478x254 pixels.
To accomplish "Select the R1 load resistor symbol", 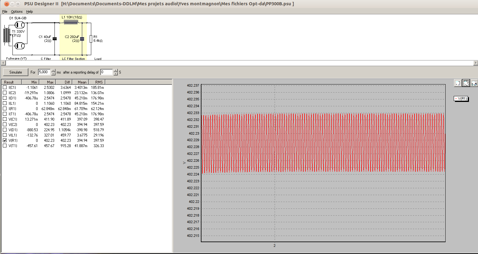I will click(x=91, y=39).
